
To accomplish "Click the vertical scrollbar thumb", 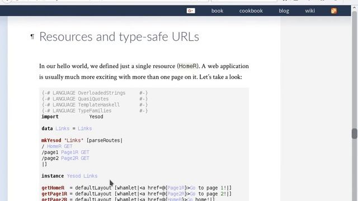I will tap(354, 133).
